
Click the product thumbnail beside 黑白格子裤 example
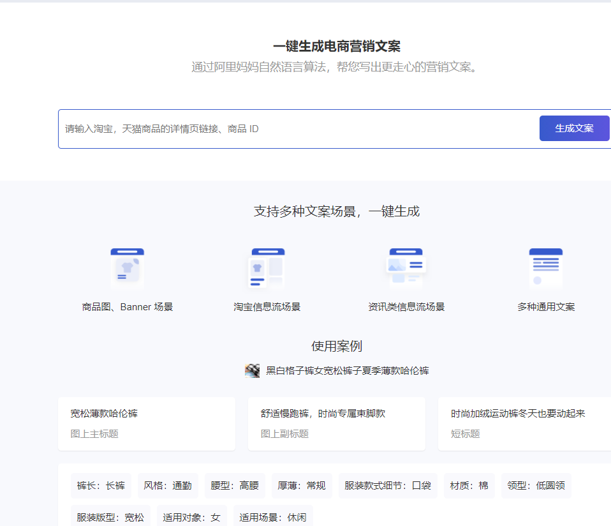(x=251, y=371)
